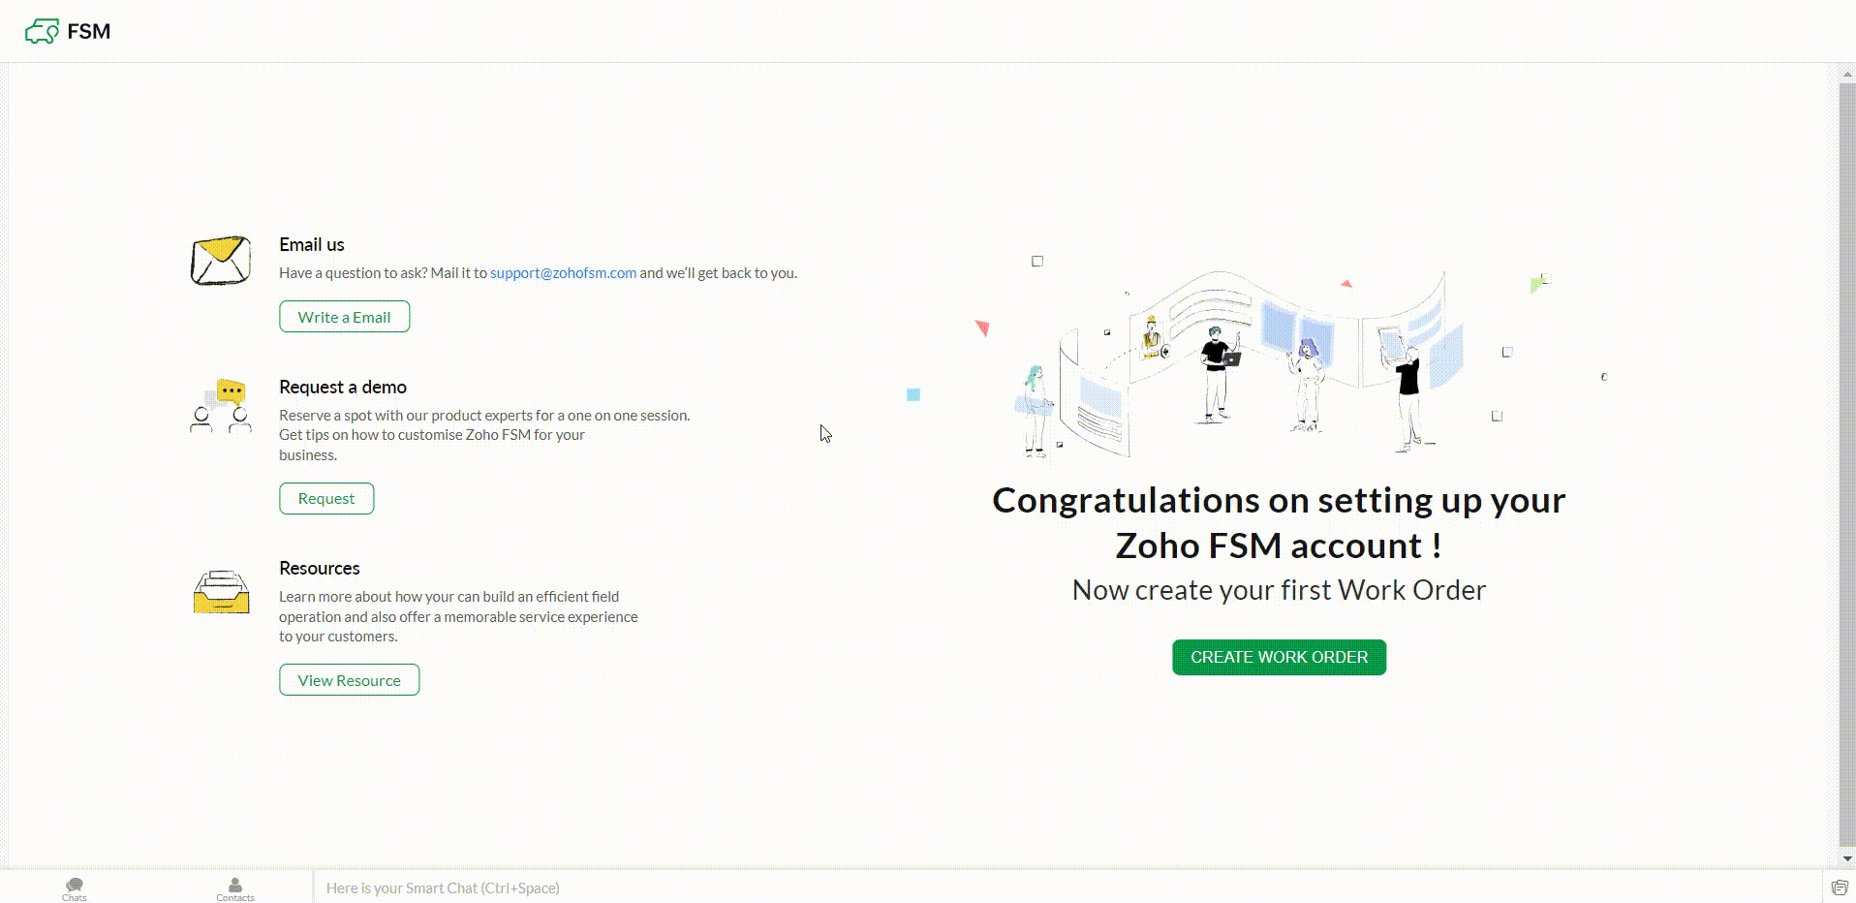Type in the Smart Chat input field

[x=969, y=887]
